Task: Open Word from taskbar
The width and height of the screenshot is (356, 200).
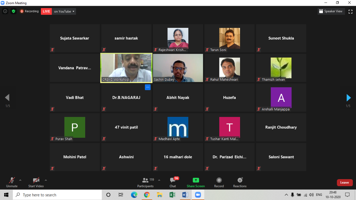Action: 185,195
